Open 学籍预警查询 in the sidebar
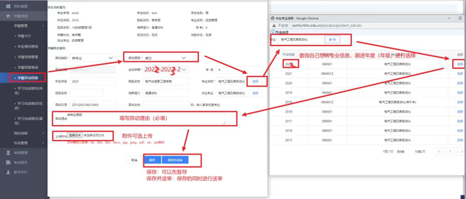This screenshot has width=466, height=199. point(27,67)
